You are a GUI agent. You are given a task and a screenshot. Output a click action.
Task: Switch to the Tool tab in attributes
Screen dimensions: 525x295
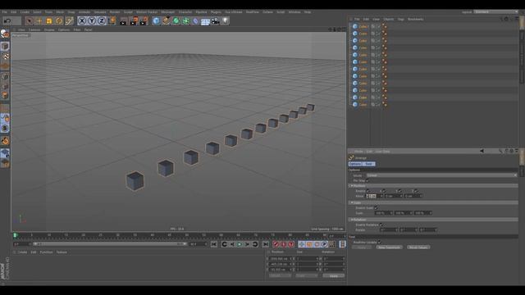point(369,164)
